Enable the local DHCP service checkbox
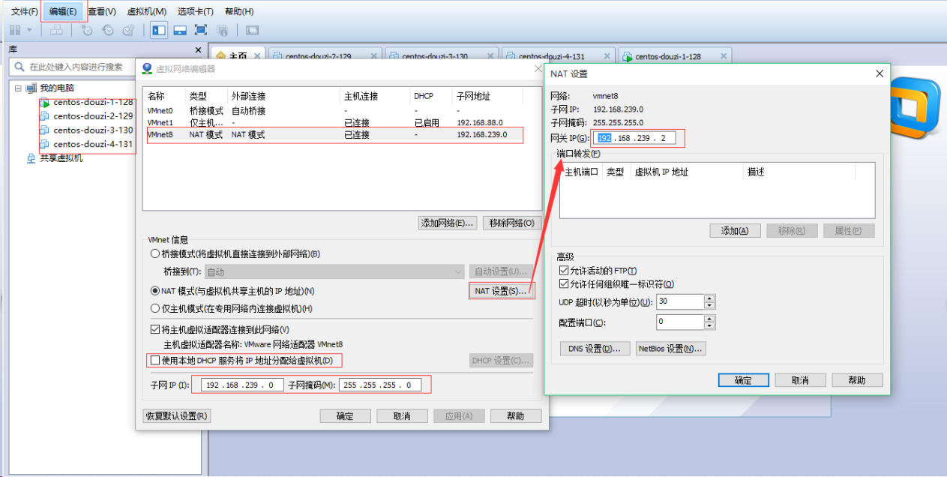The image size is (947, 477). [155, 361]
